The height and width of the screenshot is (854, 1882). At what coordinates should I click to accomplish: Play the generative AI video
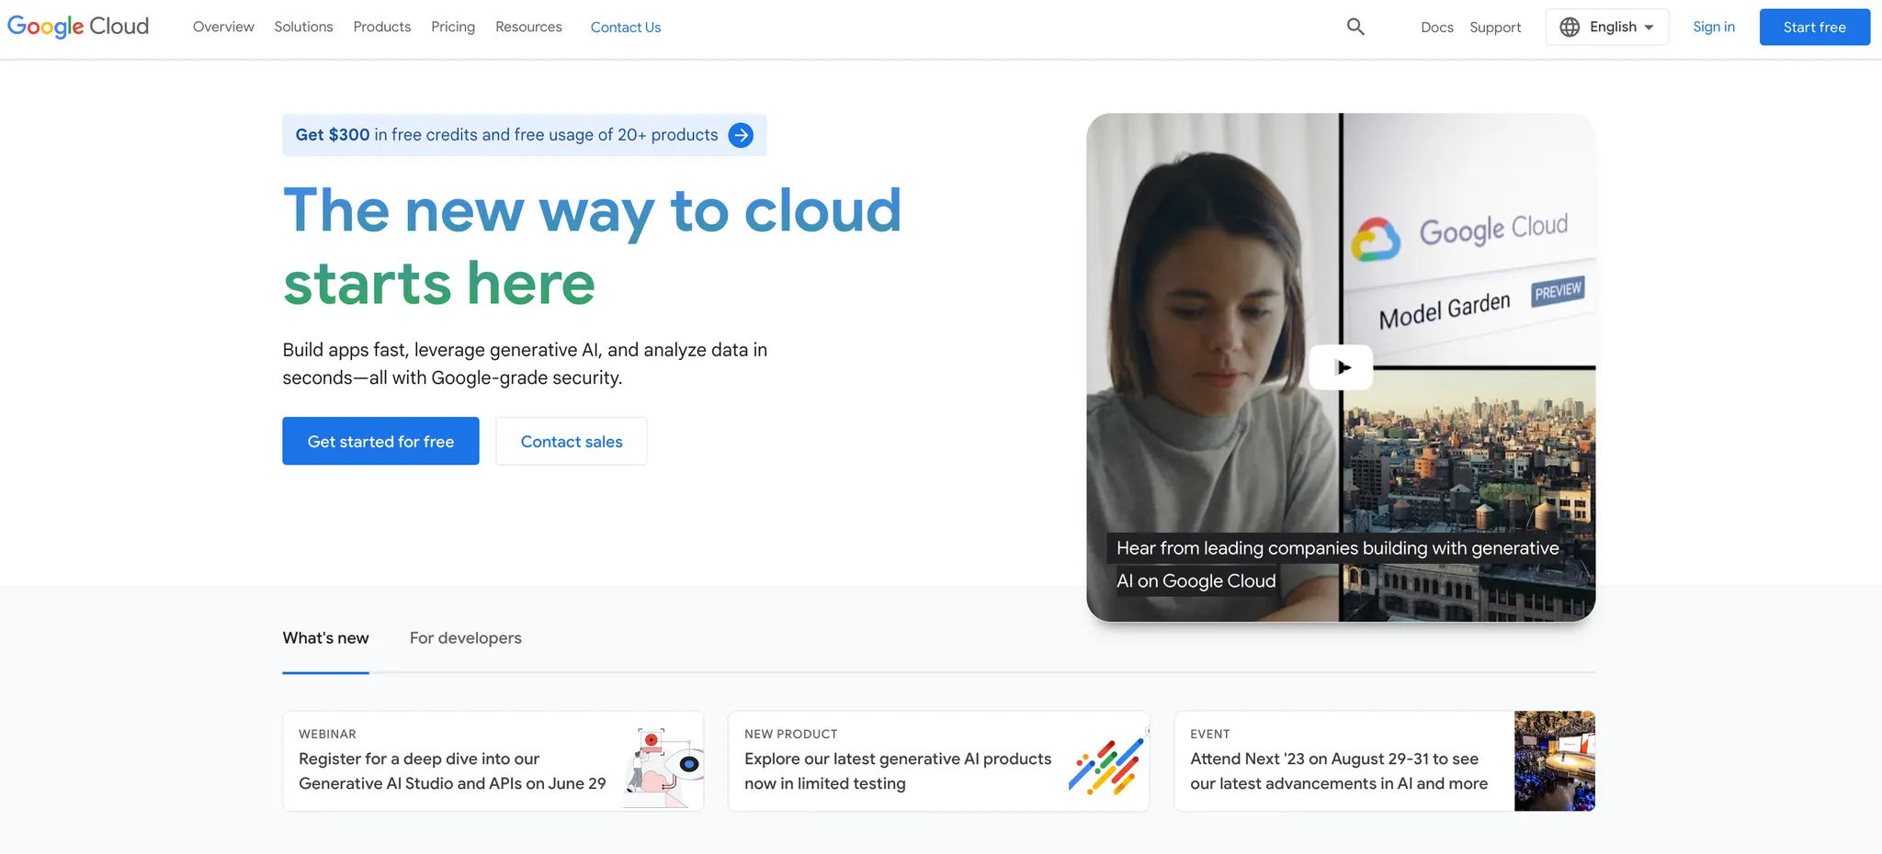pos(1341,367)
